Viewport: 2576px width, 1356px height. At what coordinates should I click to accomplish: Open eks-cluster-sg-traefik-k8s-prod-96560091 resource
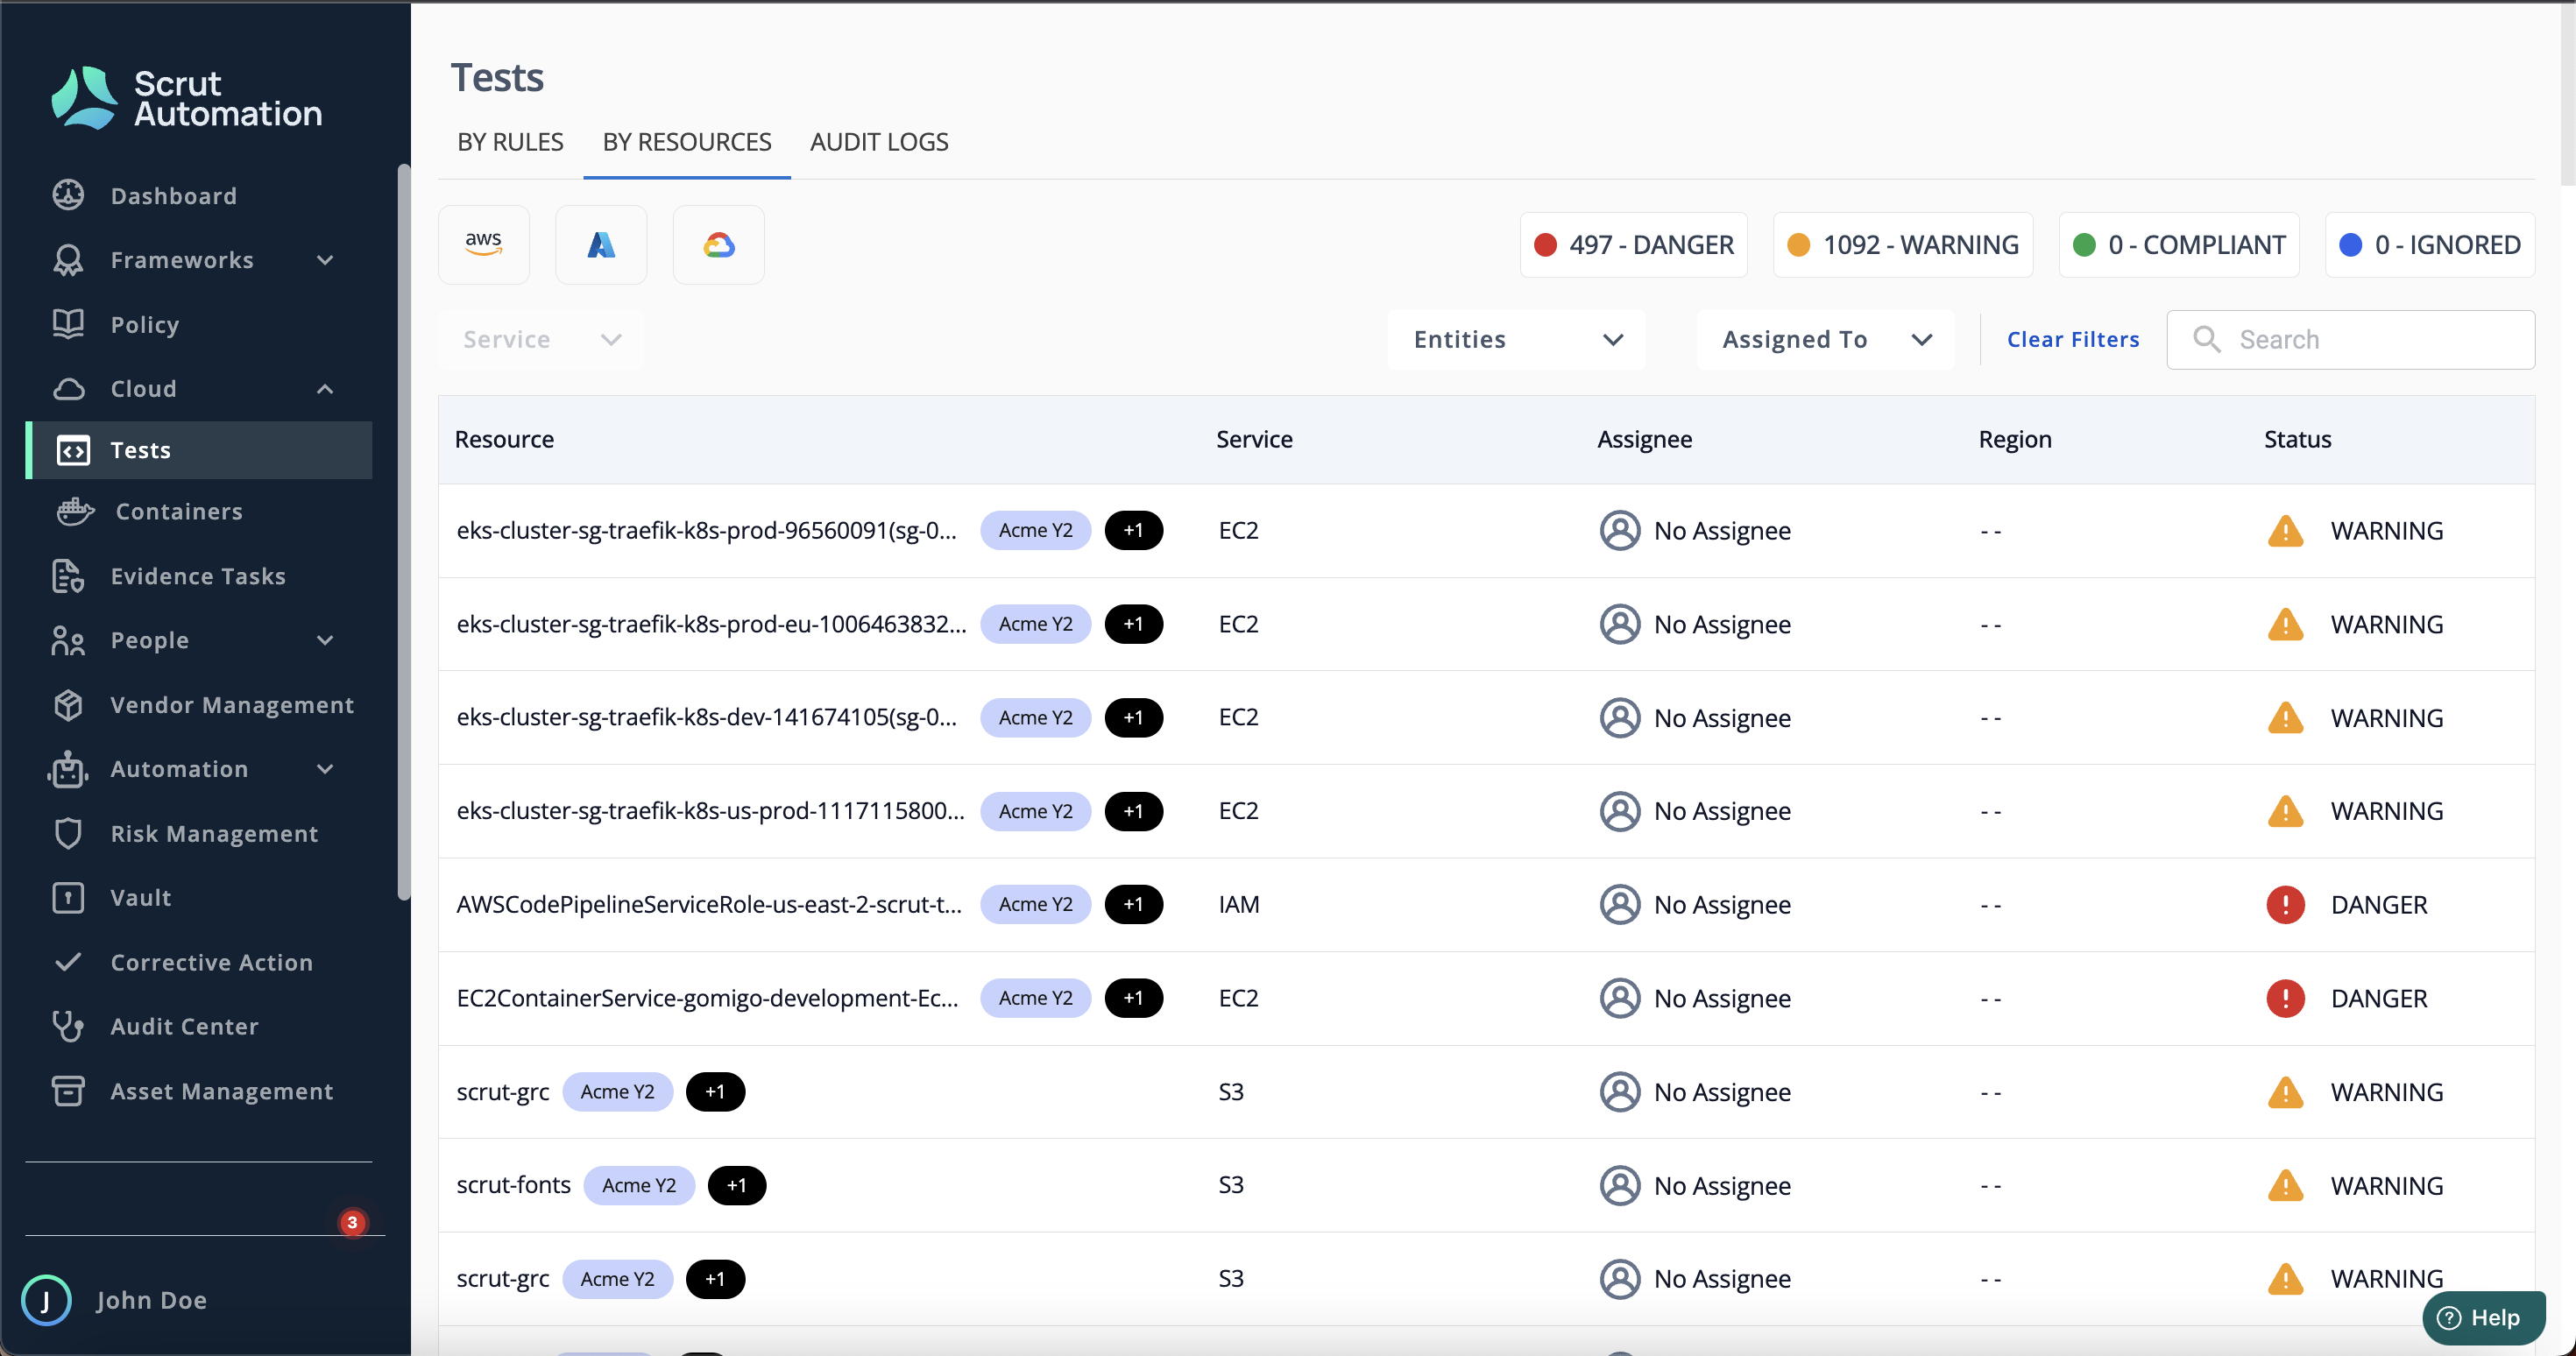(x=706, y=530)
